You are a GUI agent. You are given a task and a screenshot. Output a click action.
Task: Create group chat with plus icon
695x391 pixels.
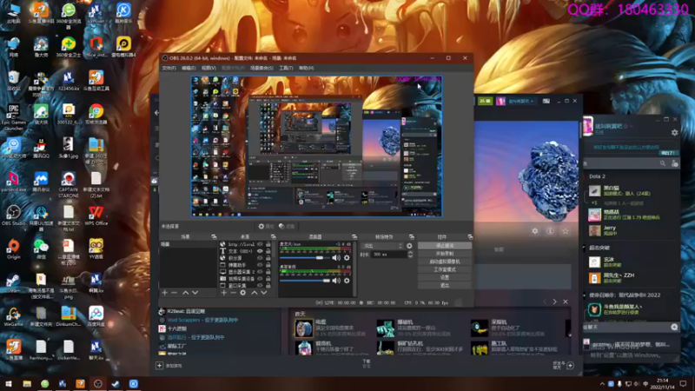click(x=674, y=327)
